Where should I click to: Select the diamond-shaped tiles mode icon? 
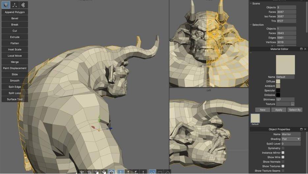pyautogui.click(x=23, y=5)
